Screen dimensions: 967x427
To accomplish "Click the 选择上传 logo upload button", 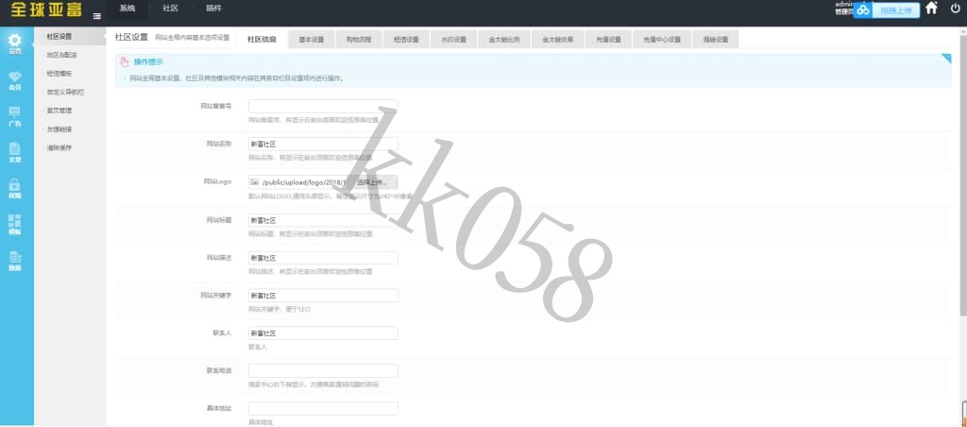I will (x=373, y=182).
